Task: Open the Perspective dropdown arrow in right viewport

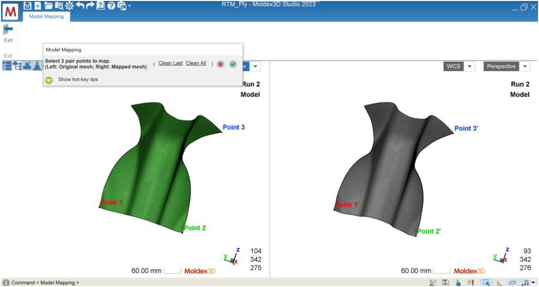Action: click(x=525, y=66)
